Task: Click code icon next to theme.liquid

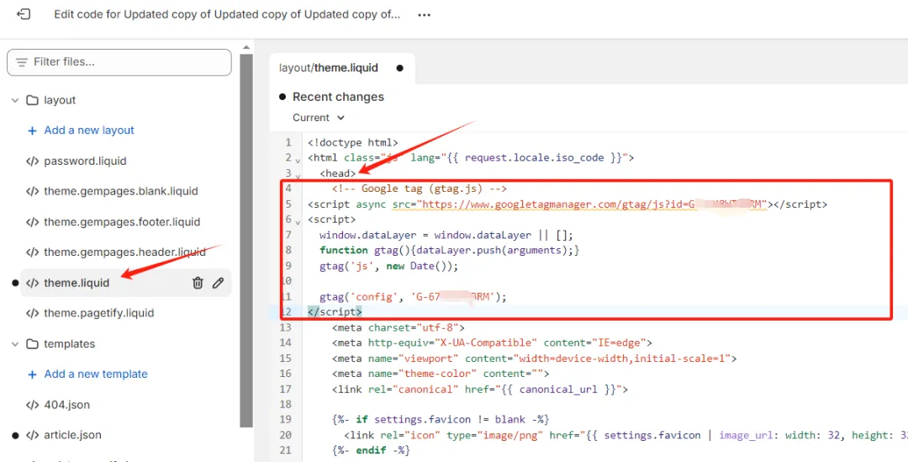Action: click(x=33, y=283)
